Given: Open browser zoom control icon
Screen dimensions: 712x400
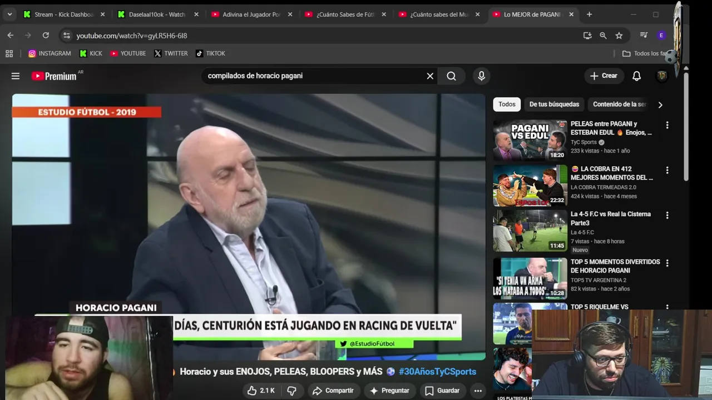Looking at the screenshot, I should pyautogui.click(x=603, y=36).
